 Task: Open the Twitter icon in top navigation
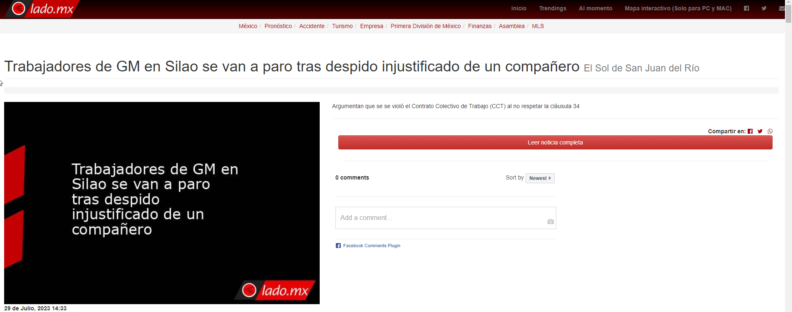coord(764,8)
